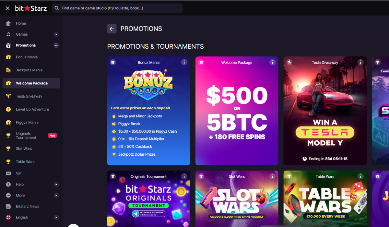Open the Slot Wars tournament banner

(237, 201)
